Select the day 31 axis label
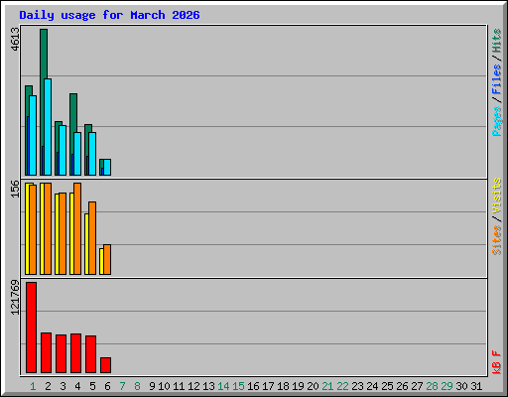The height and width of the screenshot is (397, 508). pyautogui.click(x=476, y=386)
